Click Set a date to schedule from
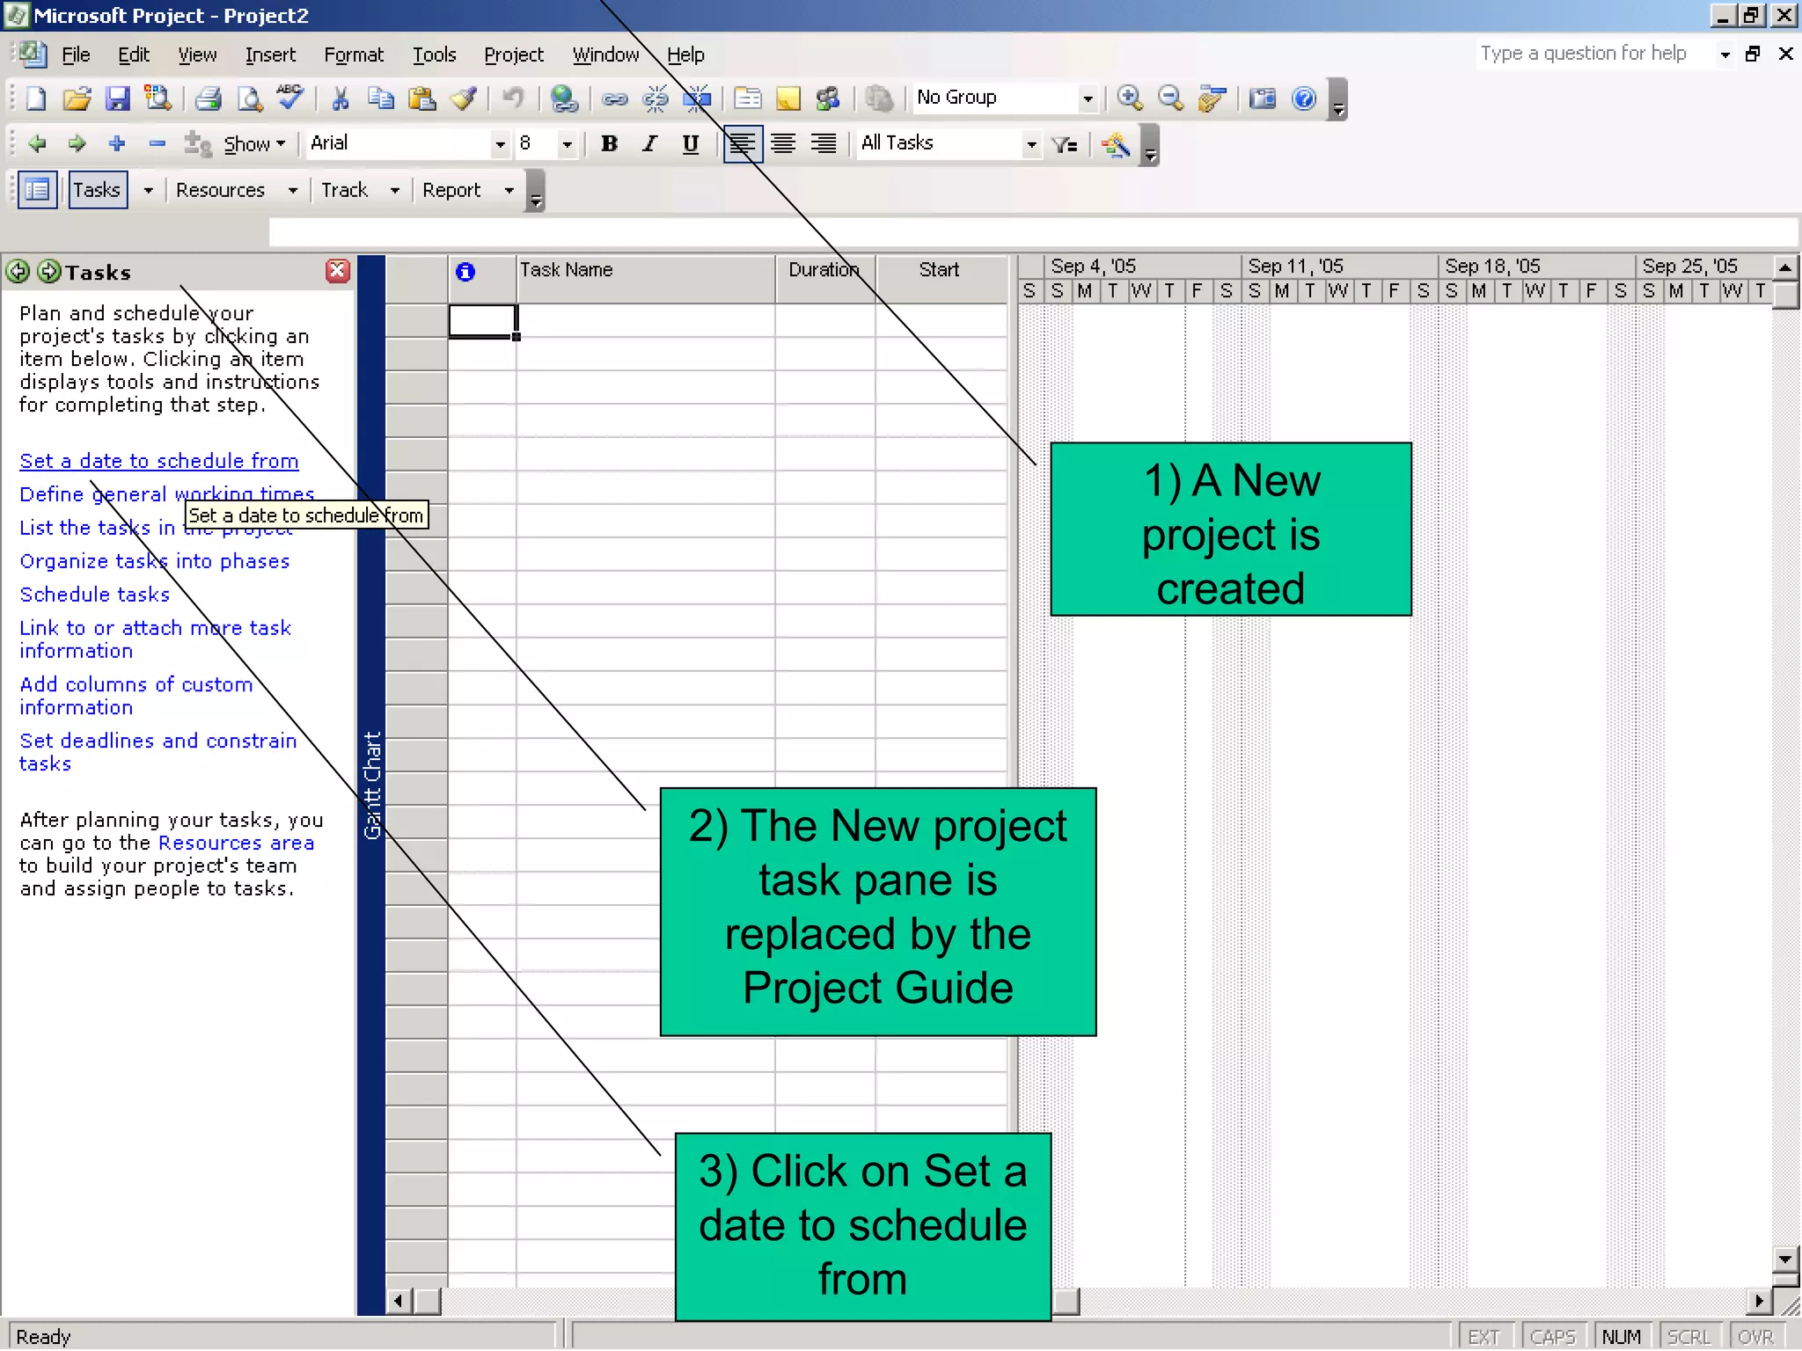 click(x=159, y=461)
